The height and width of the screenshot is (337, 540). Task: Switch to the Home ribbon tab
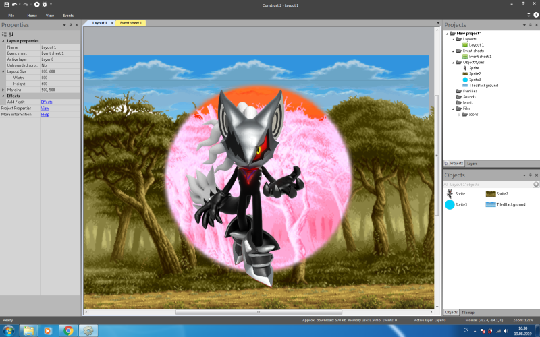pos(32,16)
